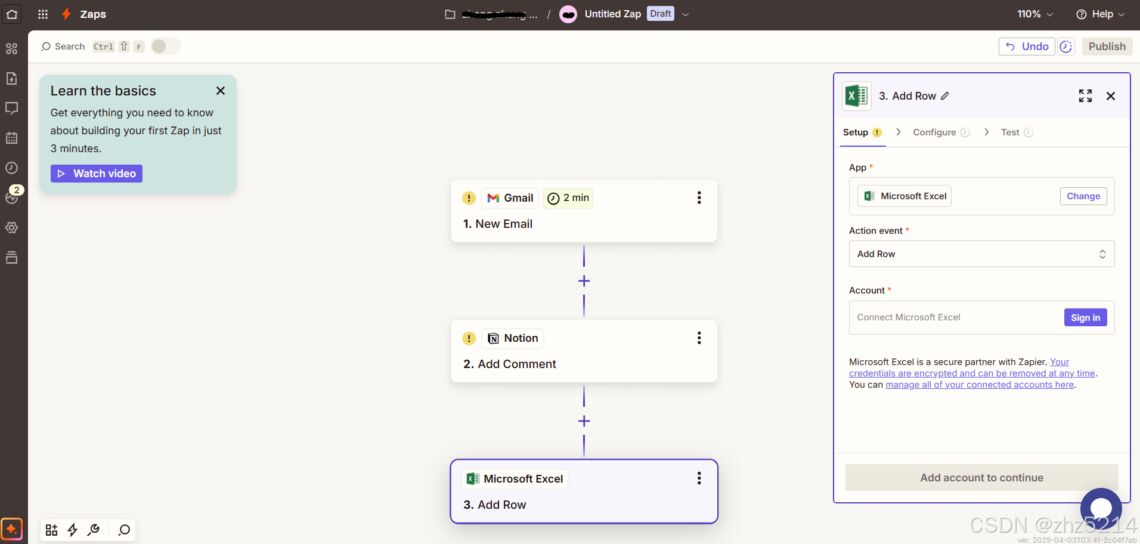Click the Search field in toolbar

click(x=63, y=47)
